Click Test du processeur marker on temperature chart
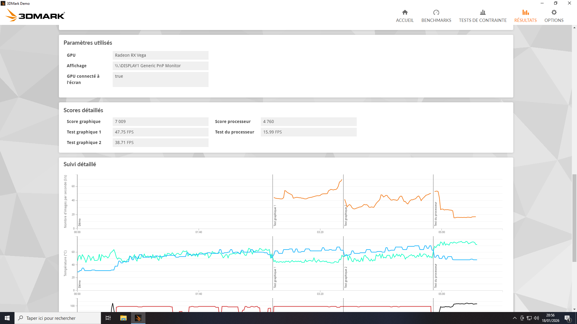Viewport: 577px width, 324px height. (x=436, y=275)
